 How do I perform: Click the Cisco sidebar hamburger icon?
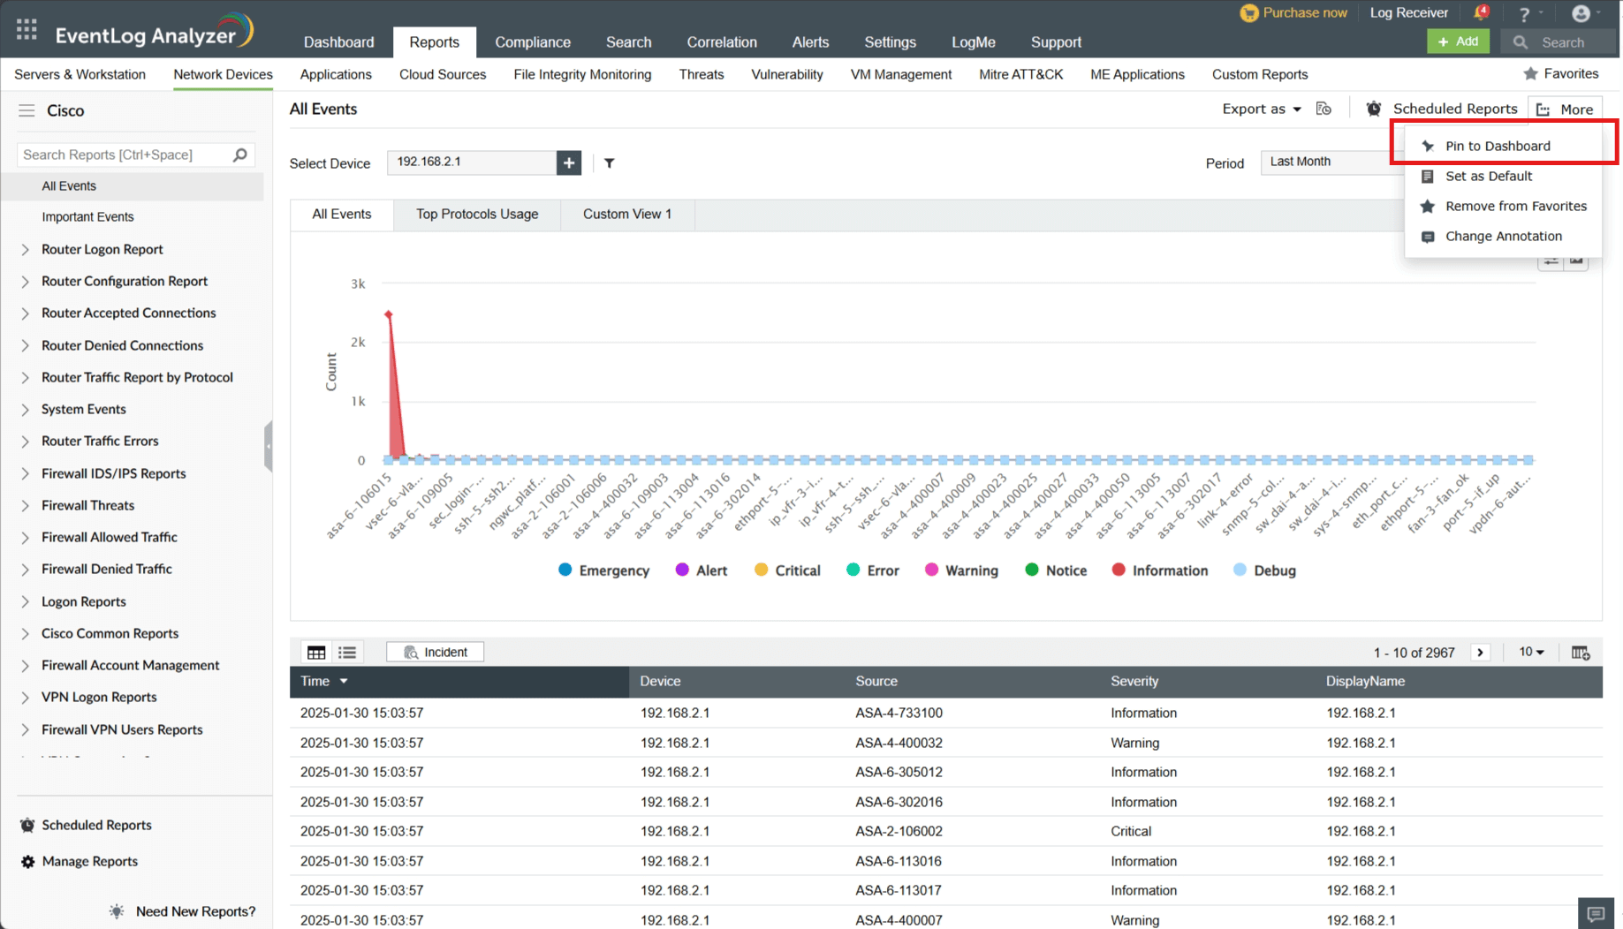coord(27,110)
